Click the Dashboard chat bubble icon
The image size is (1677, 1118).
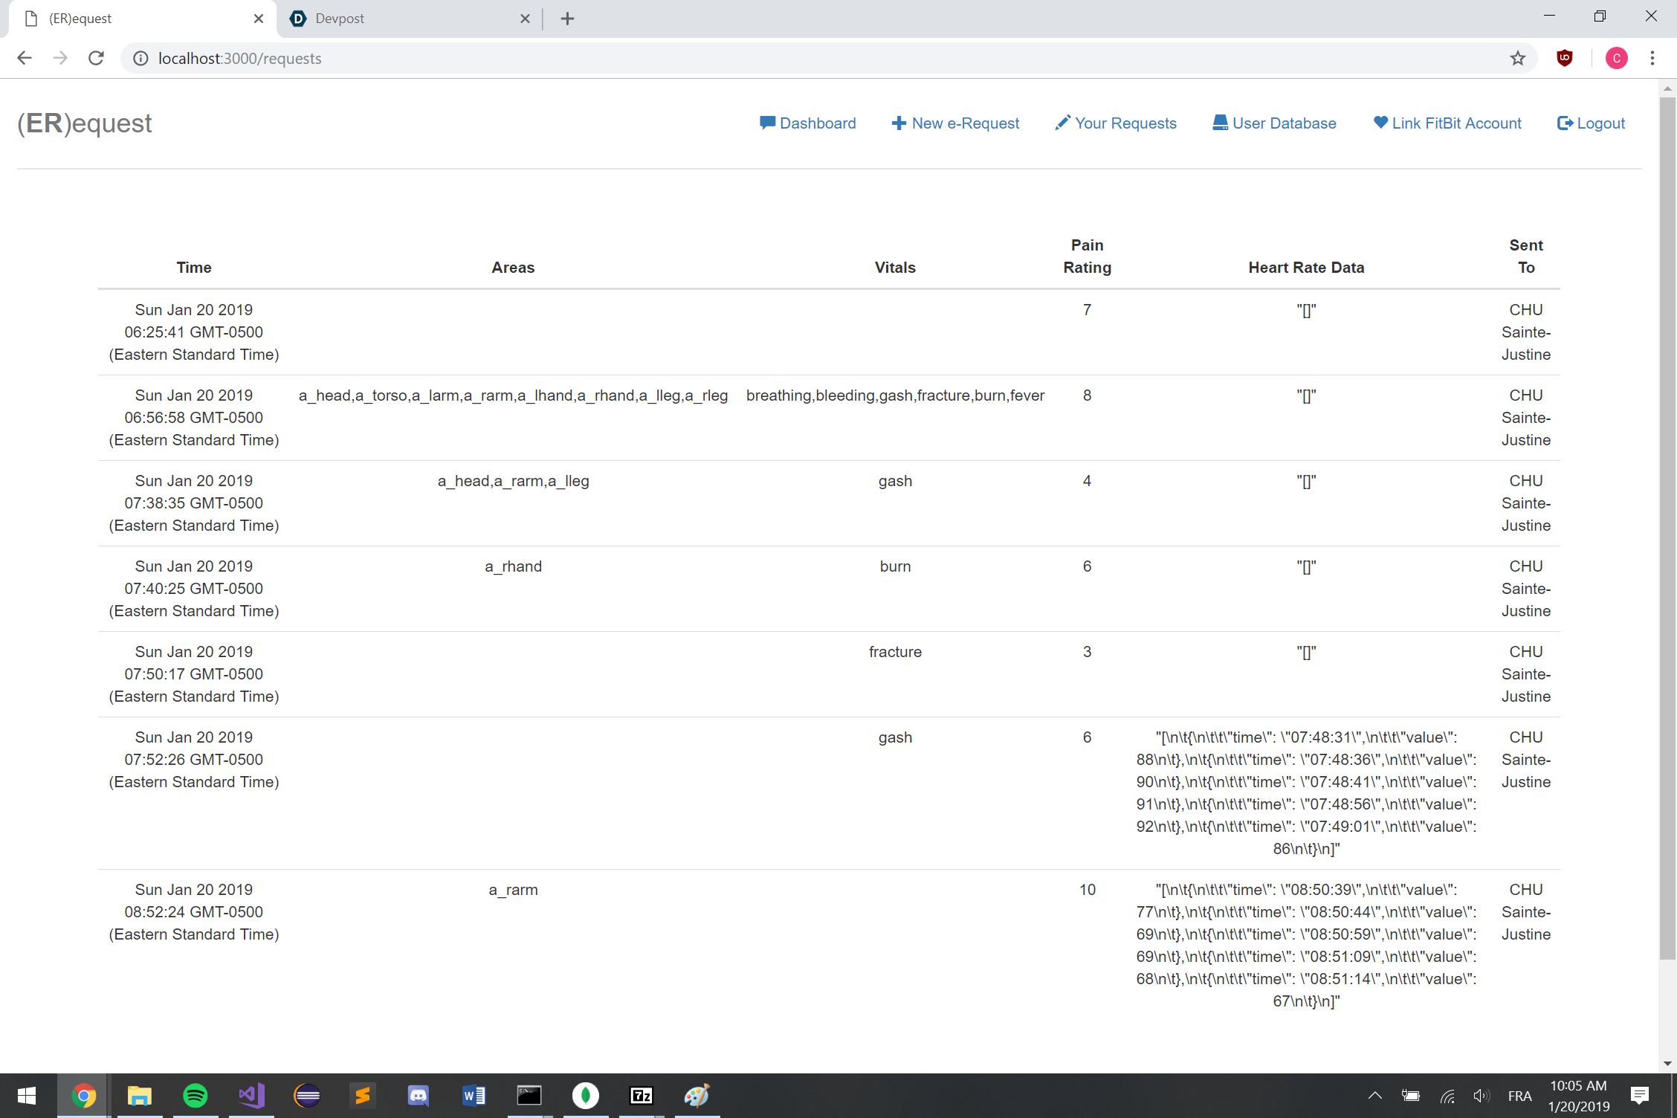click(767, 123)
